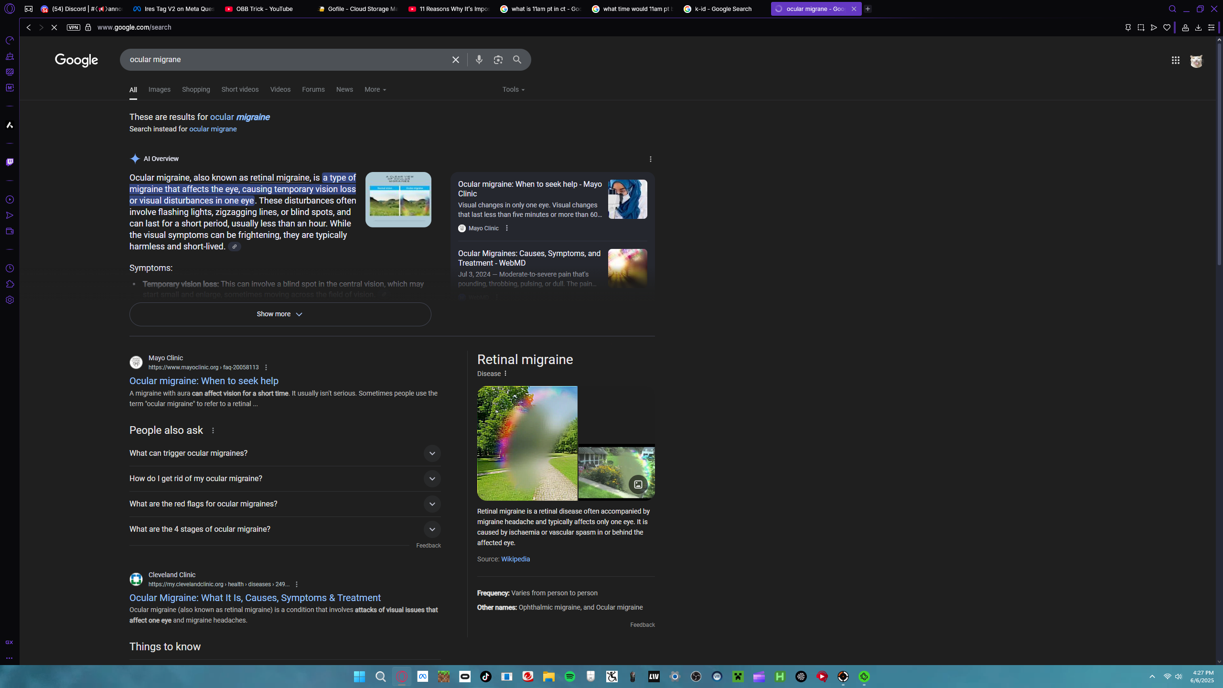Click 'Search instead for ocular migrane' link
The height and width of the screenshot is (688, 1223).
coord(213,129)
